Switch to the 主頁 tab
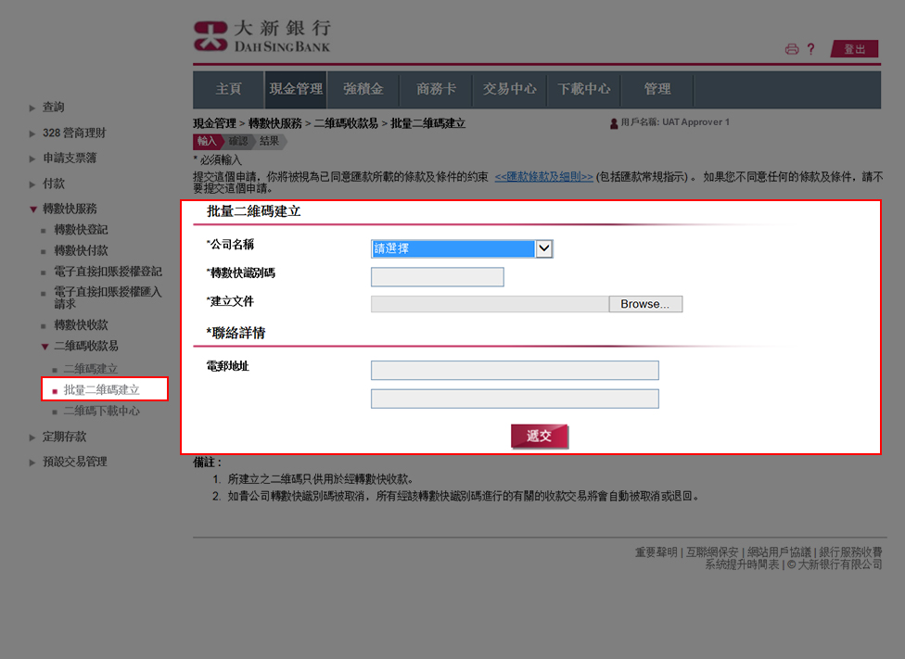905x659 pixels. click(x=227, y=89)
